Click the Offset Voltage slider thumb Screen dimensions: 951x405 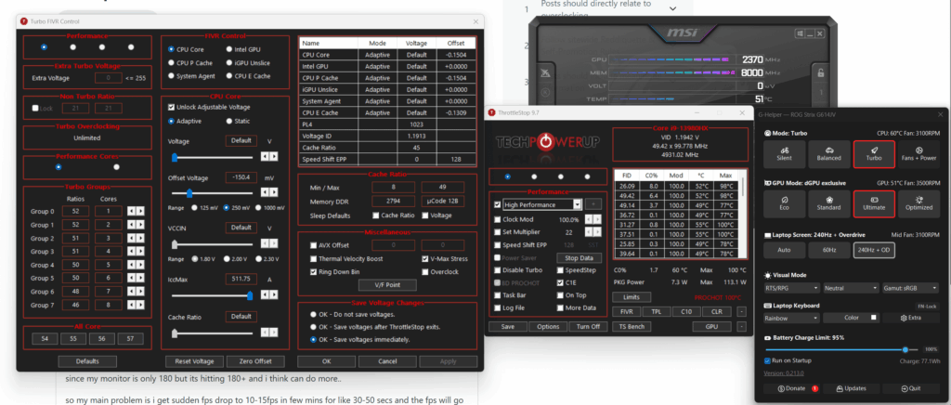(x=189, y=193)
